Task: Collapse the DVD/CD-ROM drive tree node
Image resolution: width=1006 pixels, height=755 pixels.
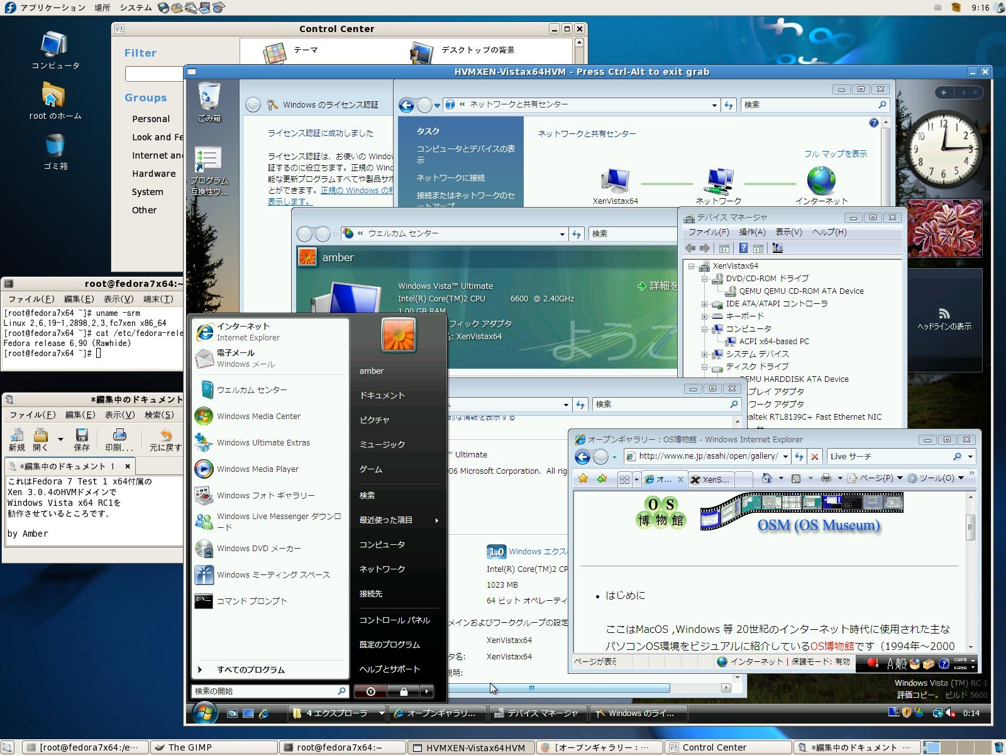Action: point(704,279)
